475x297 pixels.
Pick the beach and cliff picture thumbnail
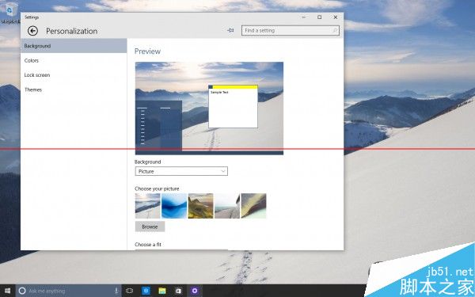coord(227,206)
